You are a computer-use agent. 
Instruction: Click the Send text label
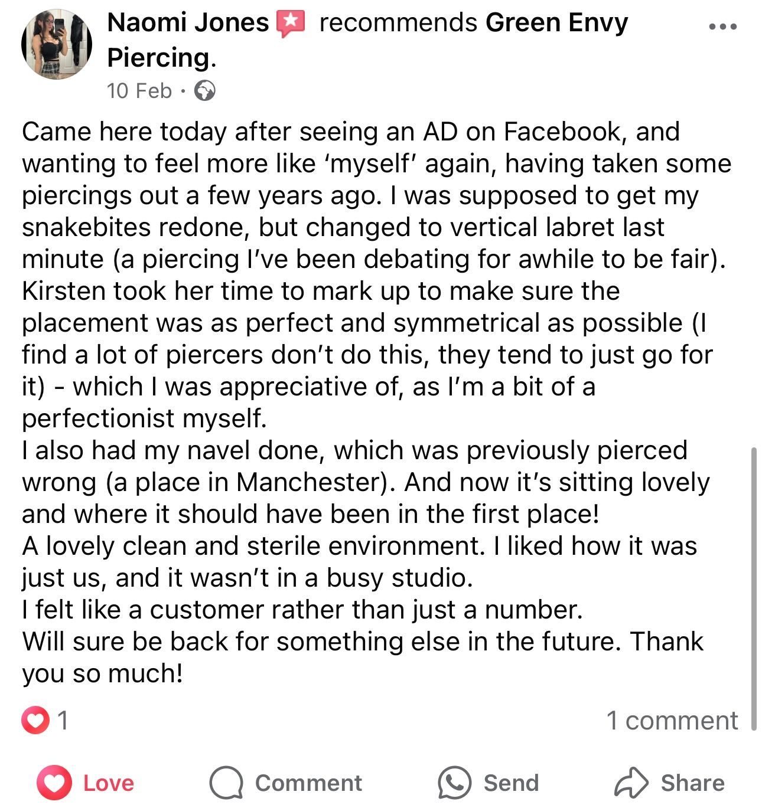[511, 783]
